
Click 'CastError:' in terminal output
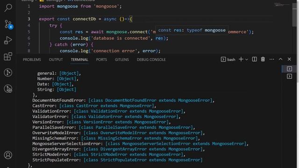click(45, 106)
